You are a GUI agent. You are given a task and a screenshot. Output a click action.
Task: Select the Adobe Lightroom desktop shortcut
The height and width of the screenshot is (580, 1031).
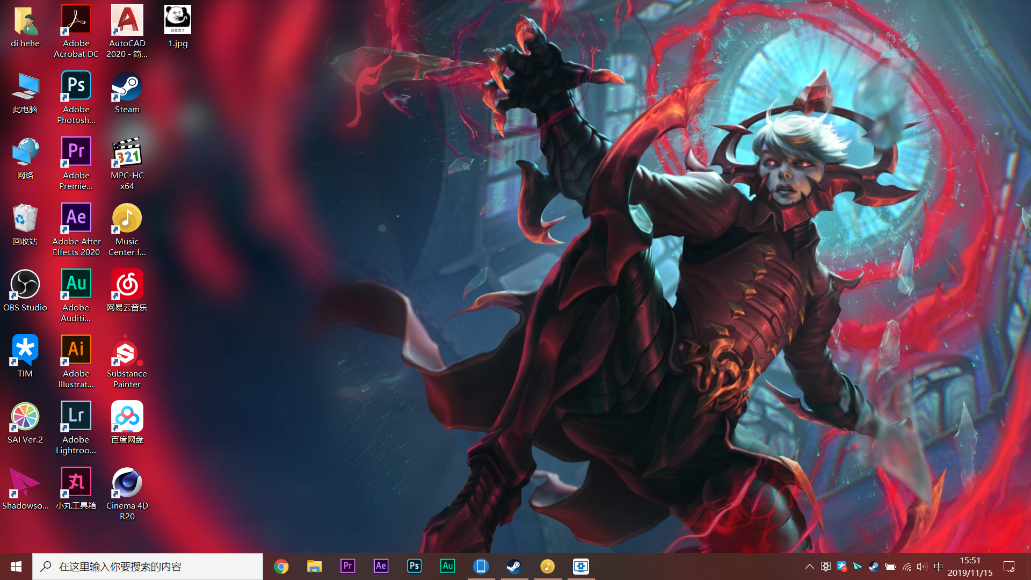point(76,428)
